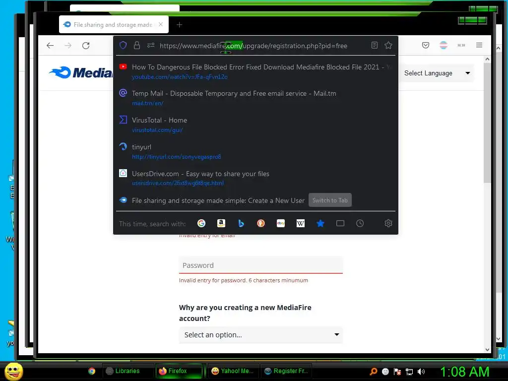Open the Firefox hamburger menu
Viewport: 508px width, 381px height.
coord(479,45)
